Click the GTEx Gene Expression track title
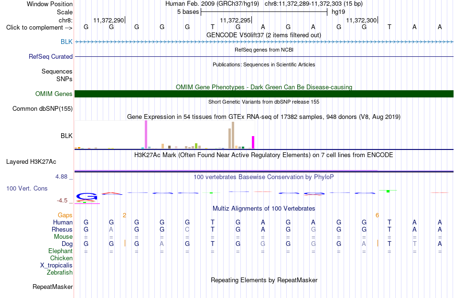This screenshot has width=454, height=298. point(264,117)
